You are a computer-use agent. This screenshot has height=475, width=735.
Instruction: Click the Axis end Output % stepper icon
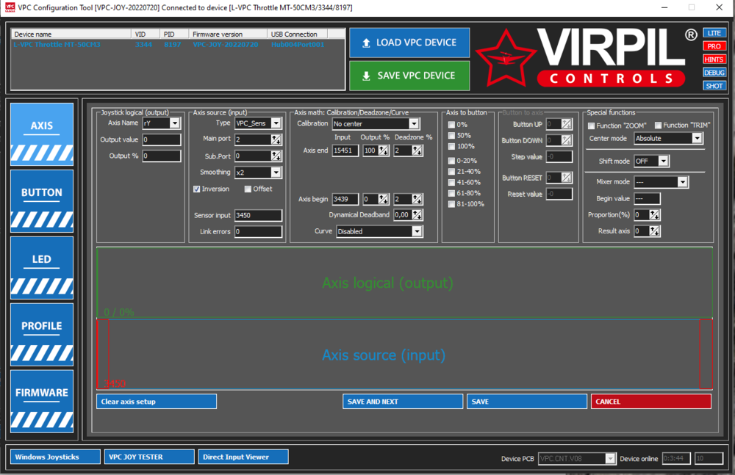(x=384, y=151)
